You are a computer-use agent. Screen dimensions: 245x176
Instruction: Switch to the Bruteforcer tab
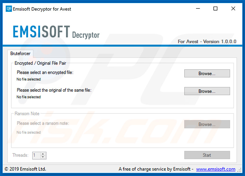tap(20, 53)
